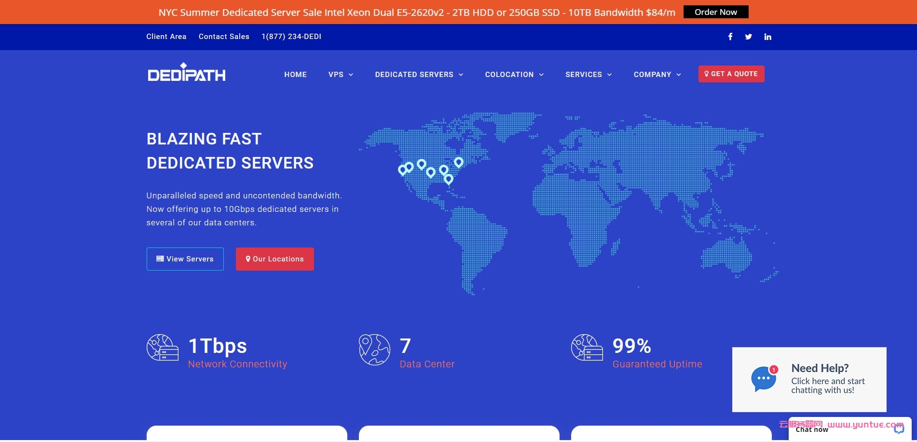Click the westernmost map pin on the US map
Viewport: 917px width, 442px height.
tap(402, 169)
